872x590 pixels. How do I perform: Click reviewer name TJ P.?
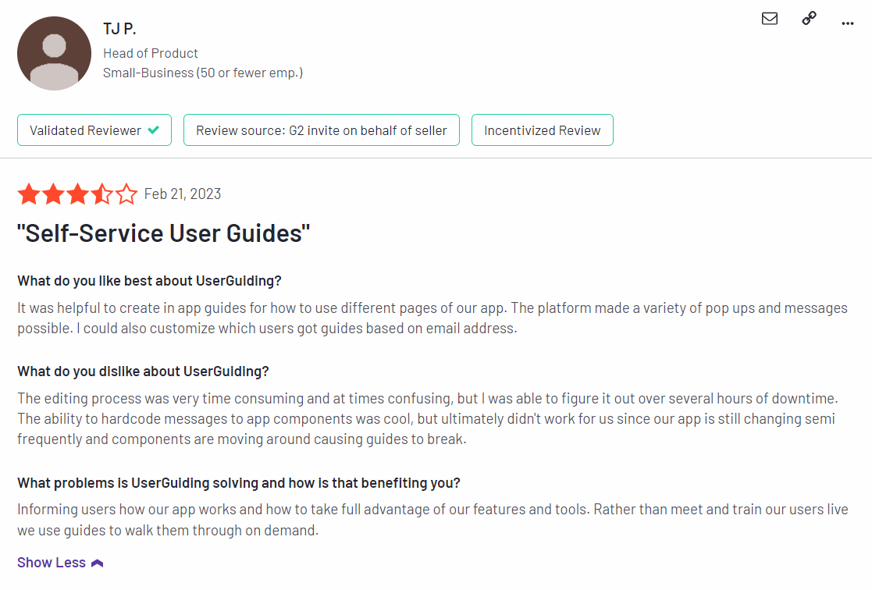(119, 29)
